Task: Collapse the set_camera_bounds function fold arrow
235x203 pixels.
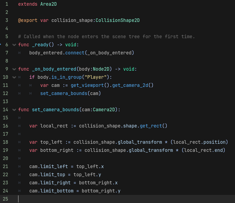Action: pyautogui.click(x=14, y=110)
